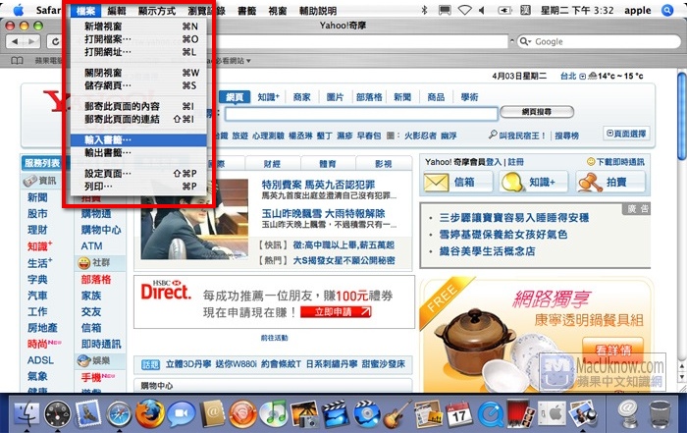
Task: Open the 台北 weather city dropdown
Action: click(x=582, y=77)
